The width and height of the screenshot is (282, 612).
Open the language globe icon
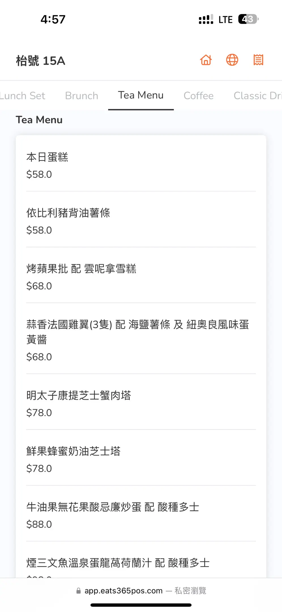coord(232,60)
